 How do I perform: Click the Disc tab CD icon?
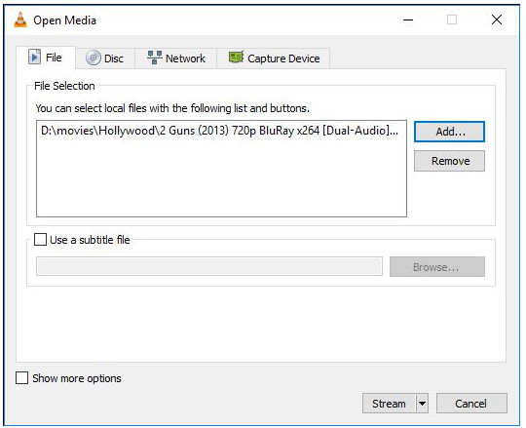point(93,58)
